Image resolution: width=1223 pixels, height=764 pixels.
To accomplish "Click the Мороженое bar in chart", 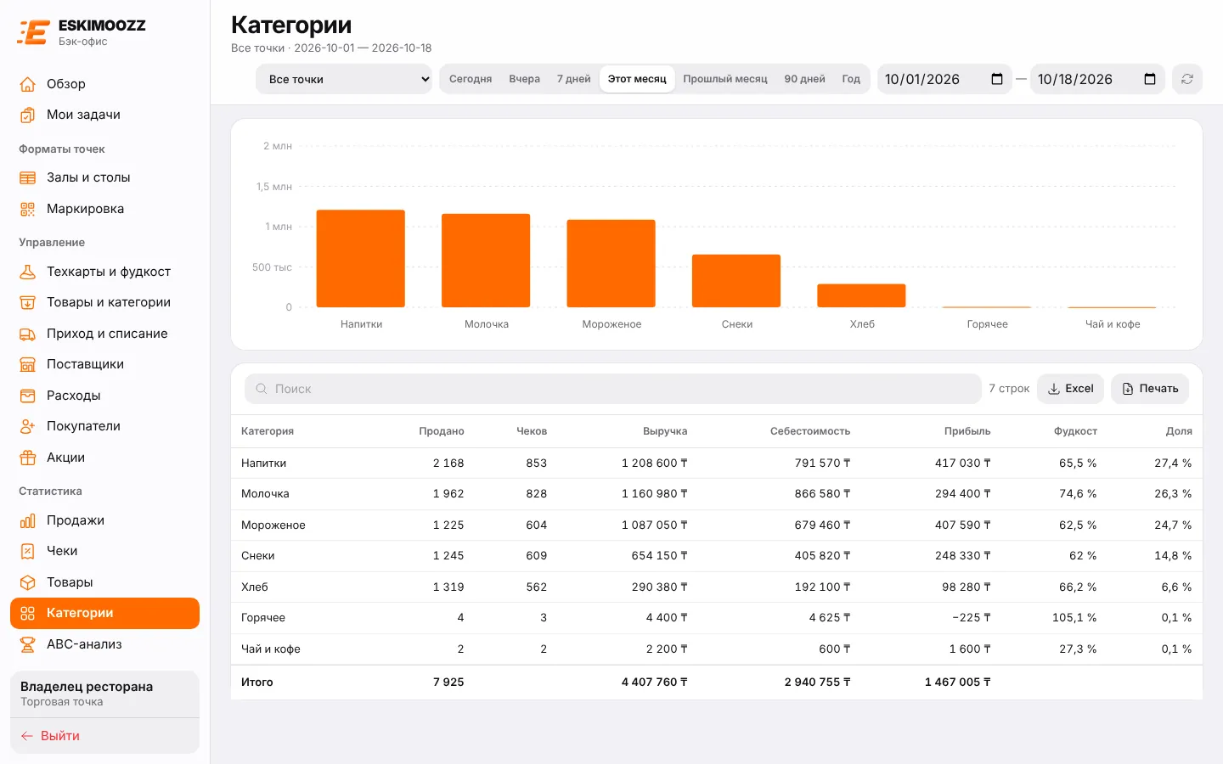I will pos(611,263).
